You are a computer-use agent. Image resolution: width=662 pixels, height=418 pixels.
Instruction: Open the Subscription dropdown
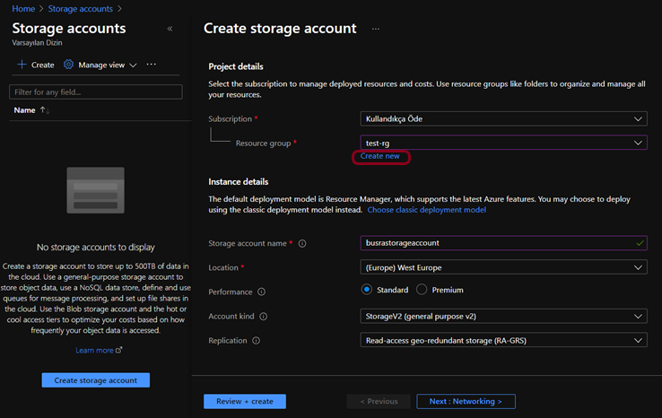point(503,118)
